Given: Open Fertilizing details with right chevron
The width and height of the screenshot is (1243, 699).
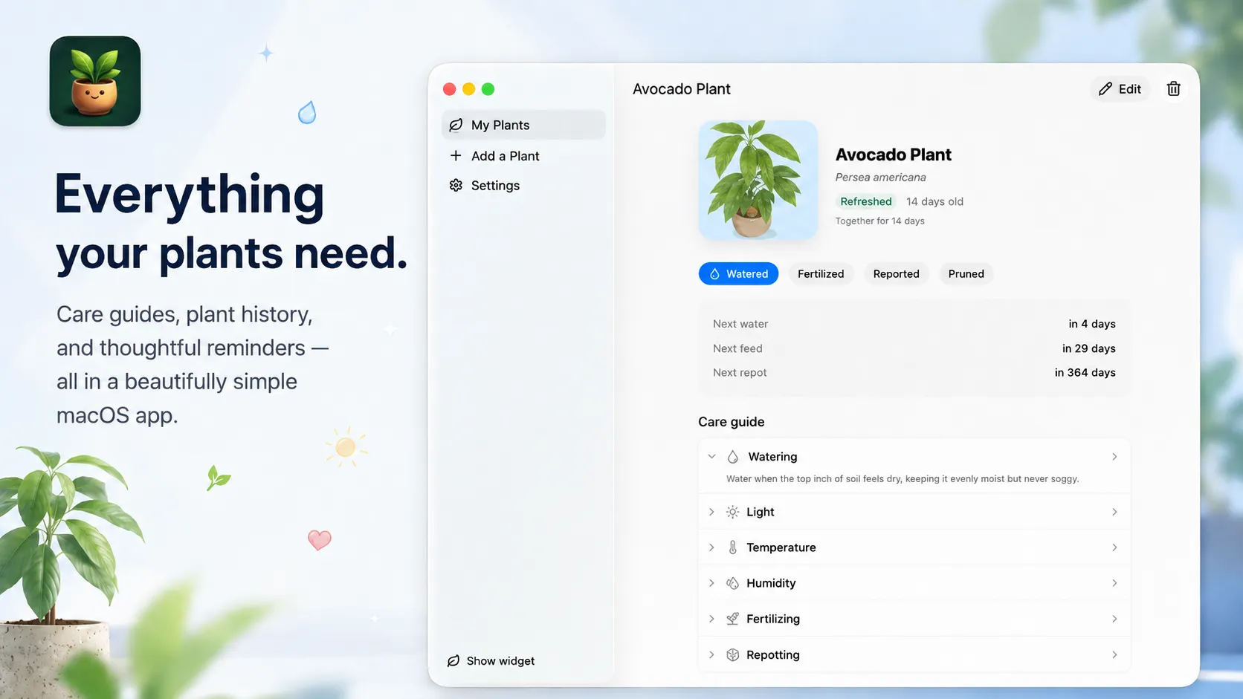Looking at the screenshot, I should (x=1114, y=619).
